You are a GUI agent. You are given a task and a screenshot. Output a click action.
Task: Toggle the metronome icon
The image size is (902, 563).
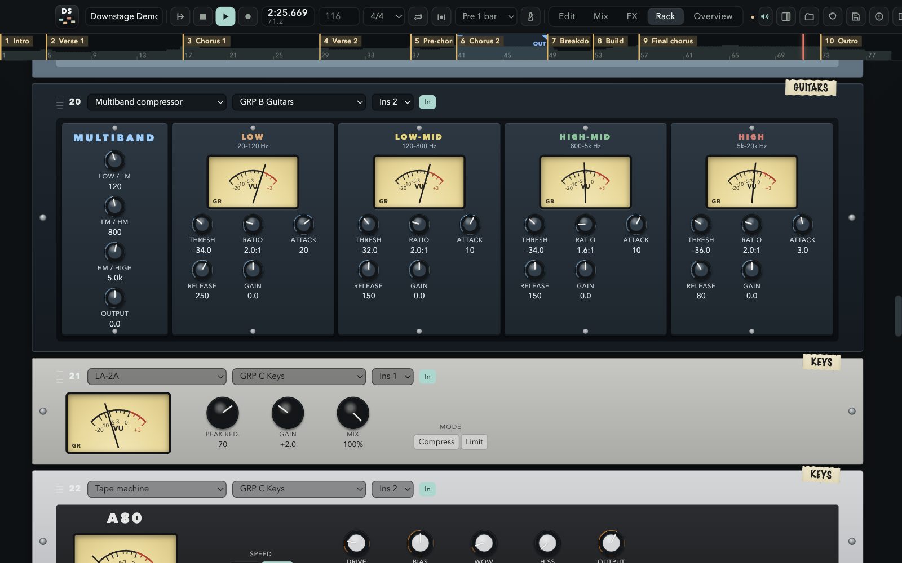click(530, 16)
